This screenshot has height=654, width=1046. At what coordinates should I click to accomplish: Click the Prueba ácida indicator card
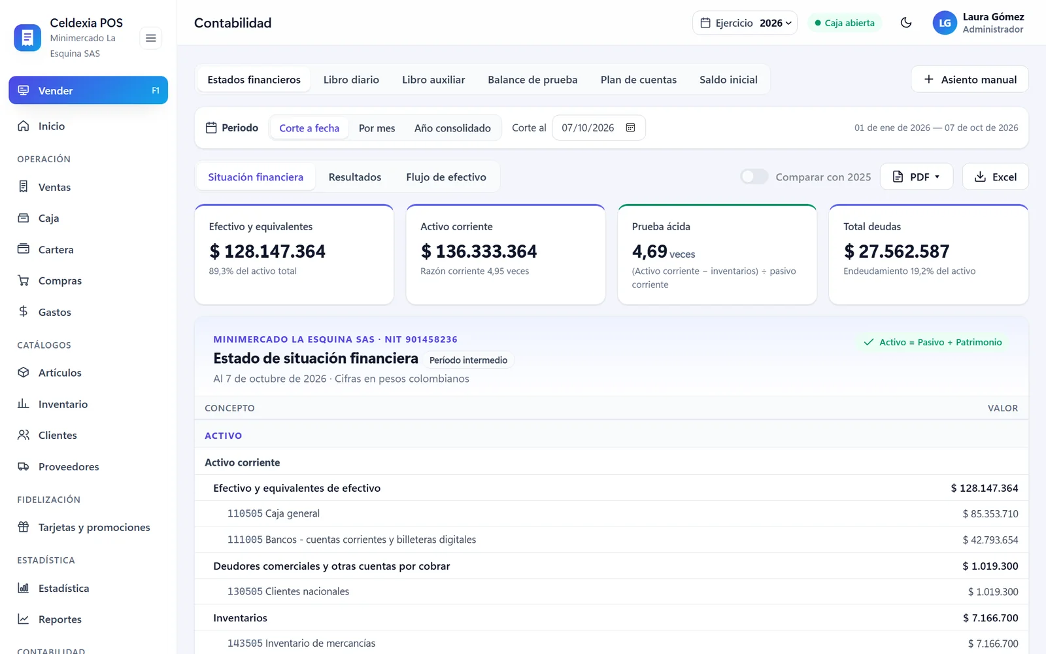[717, 254]
